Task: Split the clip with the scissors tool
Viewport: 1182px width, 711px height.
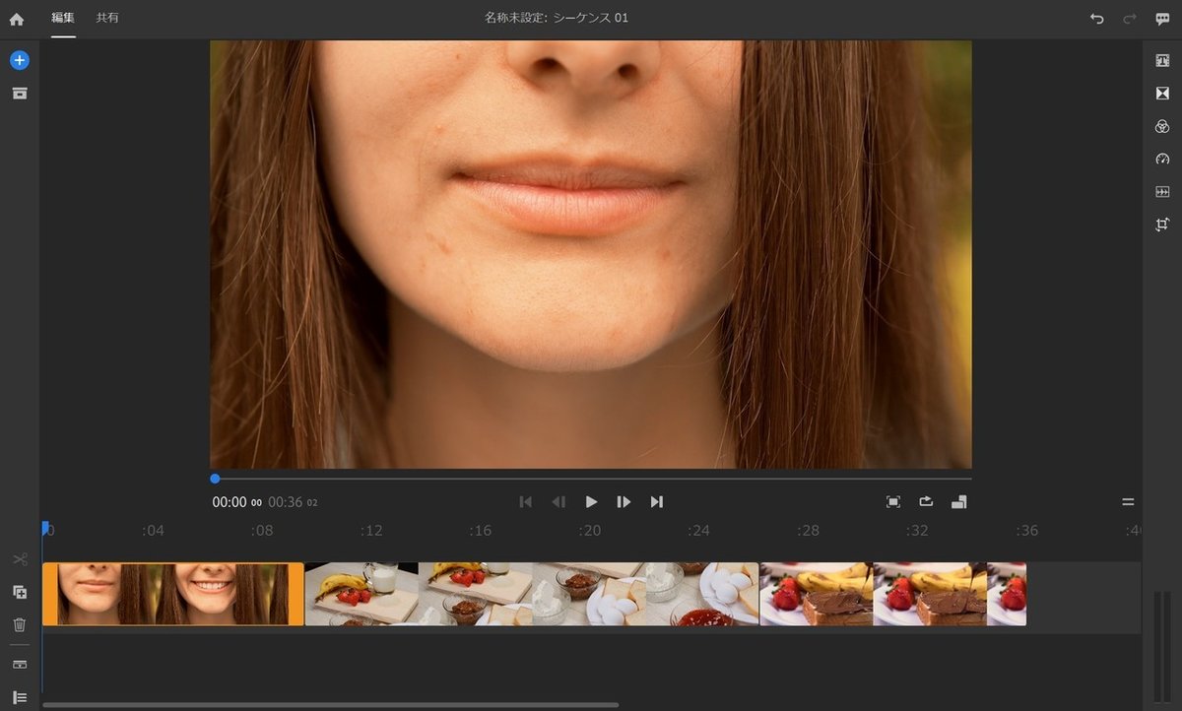Action: click(x=20, y=559)
